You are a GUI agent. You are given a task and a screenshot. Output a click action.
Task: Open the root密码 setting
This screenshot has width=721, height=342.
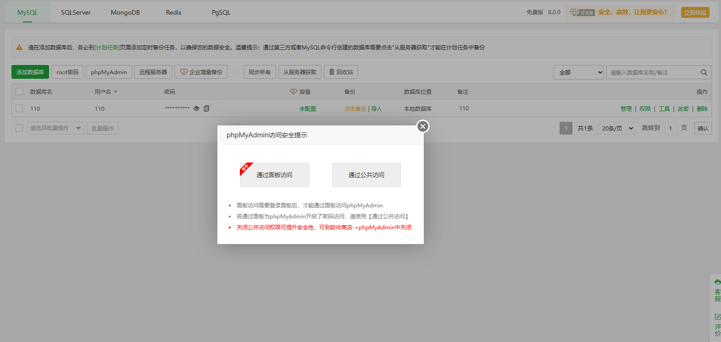[x=67, y=72]
